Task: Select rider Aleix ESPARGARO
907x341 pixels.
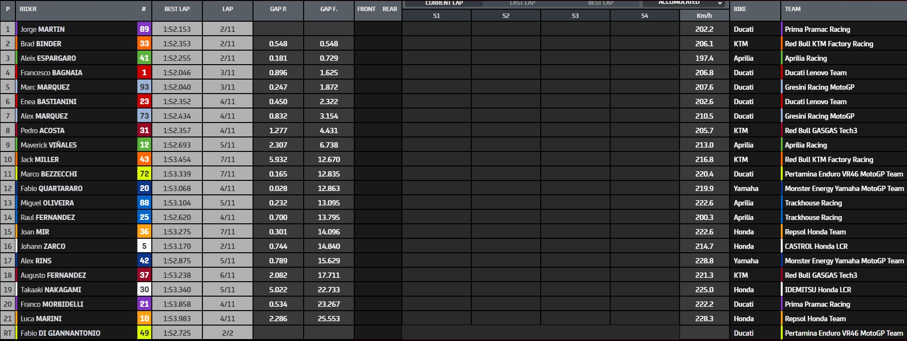Action: (x=48, y=58)
